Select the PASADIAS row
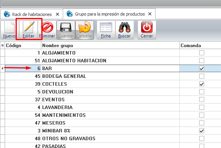221x148 pixels. [x=110, y=145]
